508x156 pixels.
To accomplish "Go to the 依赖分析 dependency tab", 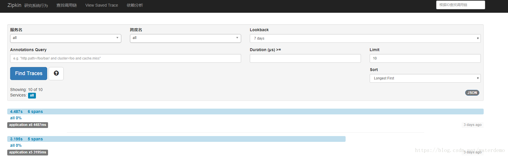I will click(135, 5).
